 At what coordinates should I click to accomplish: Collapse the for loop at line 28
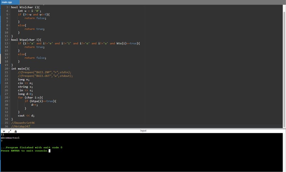[x=9, y=98]
